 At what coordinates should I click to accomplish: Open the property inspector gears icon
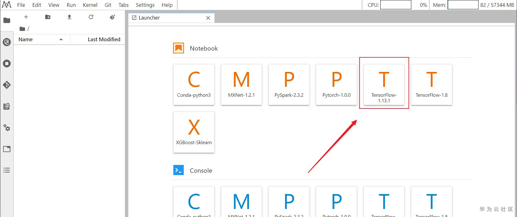[7, 128]
